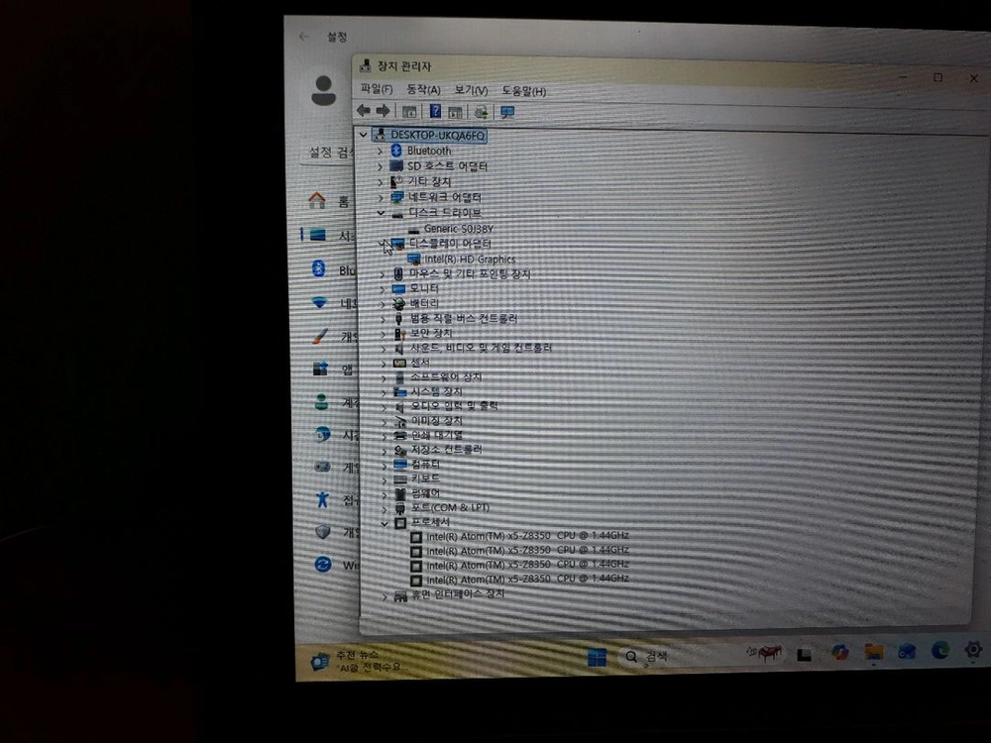This screenshot has height=743, width=991.
Task: Collapse the DESKTOP-UKQA6FQ root node
Action: [363, 135]
